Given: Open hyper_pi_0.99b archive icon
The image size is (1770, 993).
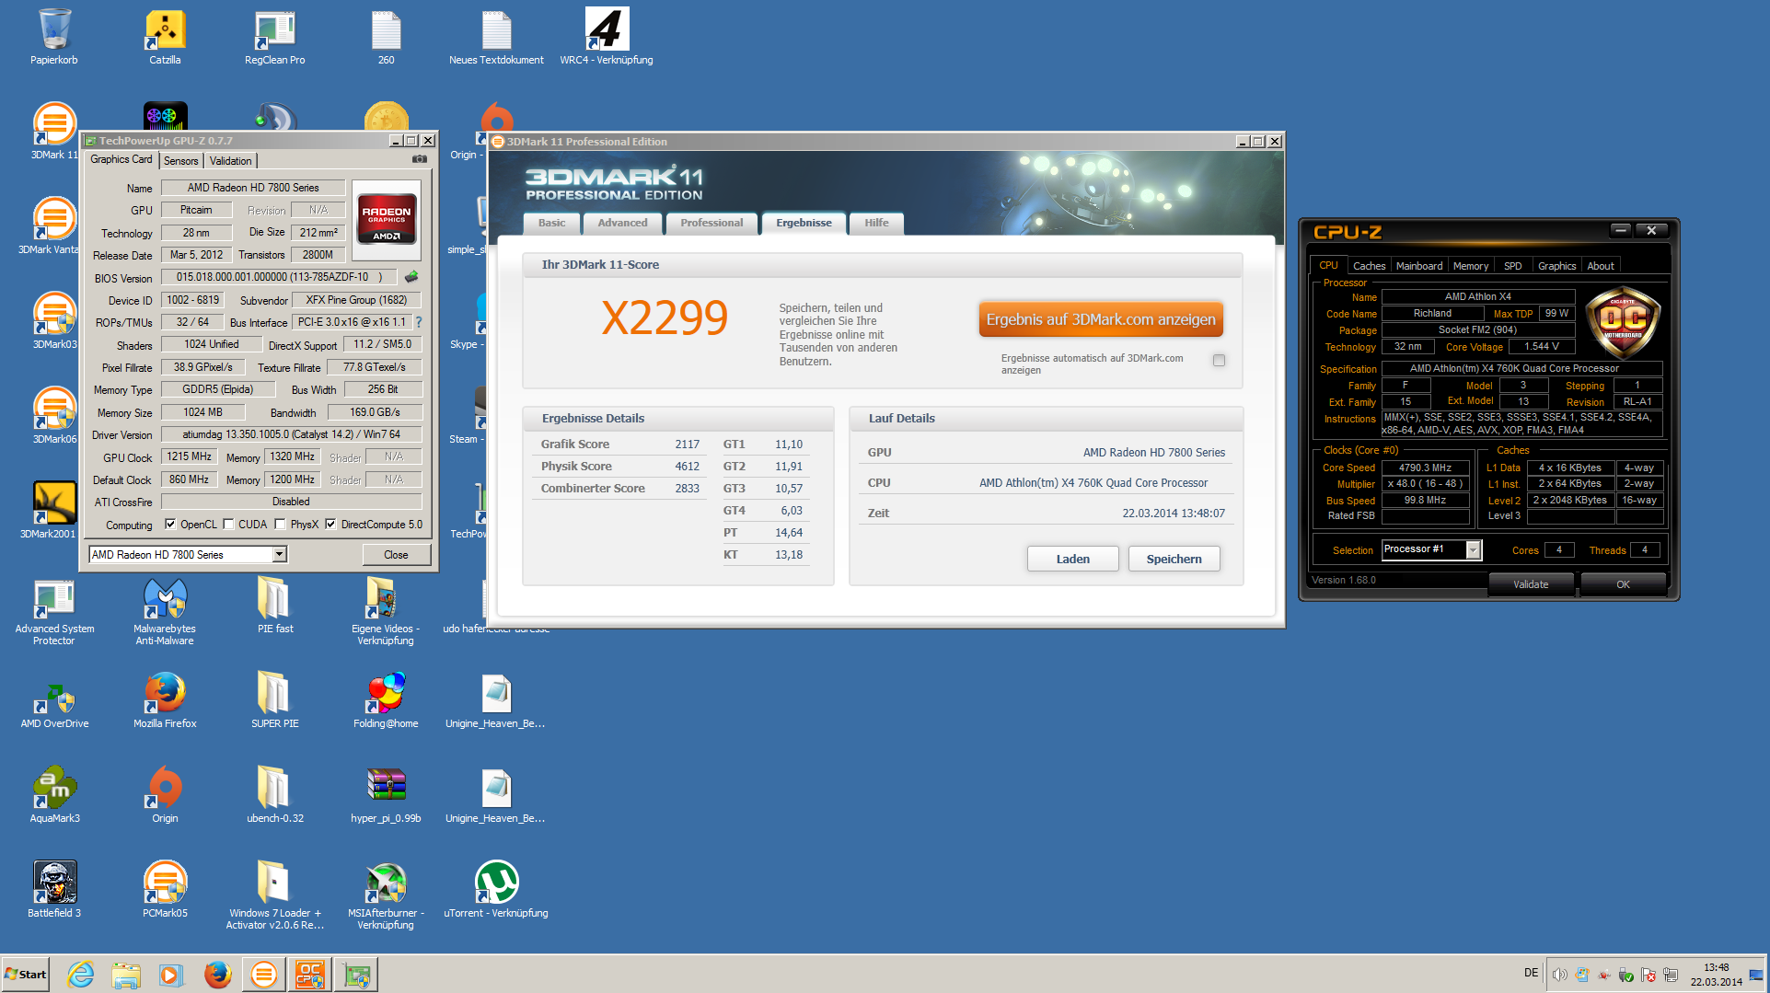Looking at the screenshot, I should click(386, 794).
